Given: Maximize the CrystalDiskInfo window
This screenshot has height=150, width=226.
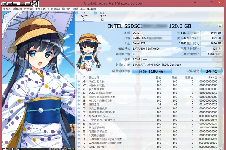Looking at the screenshot, I should [211, 2].
